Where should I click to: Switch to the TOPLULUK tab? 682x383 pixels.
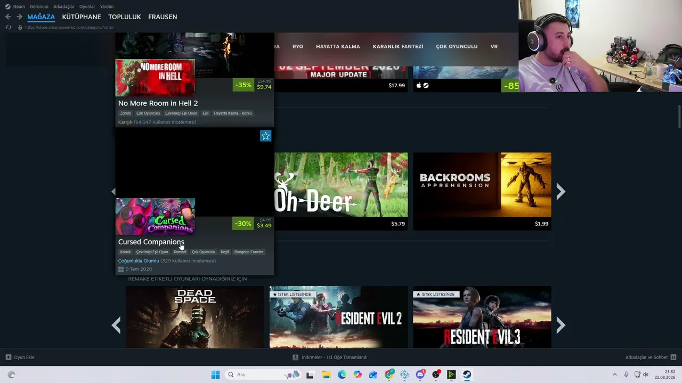click(125, 17)
